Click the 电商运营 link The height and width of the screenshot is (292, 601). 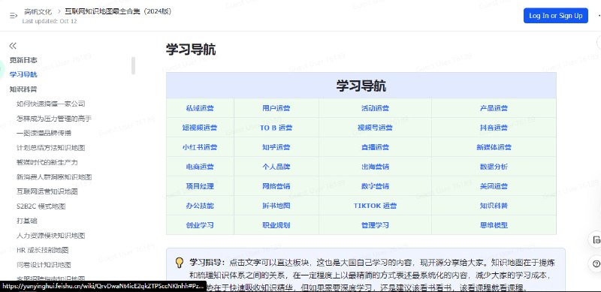pyautogui.click(x=200, y=167)
